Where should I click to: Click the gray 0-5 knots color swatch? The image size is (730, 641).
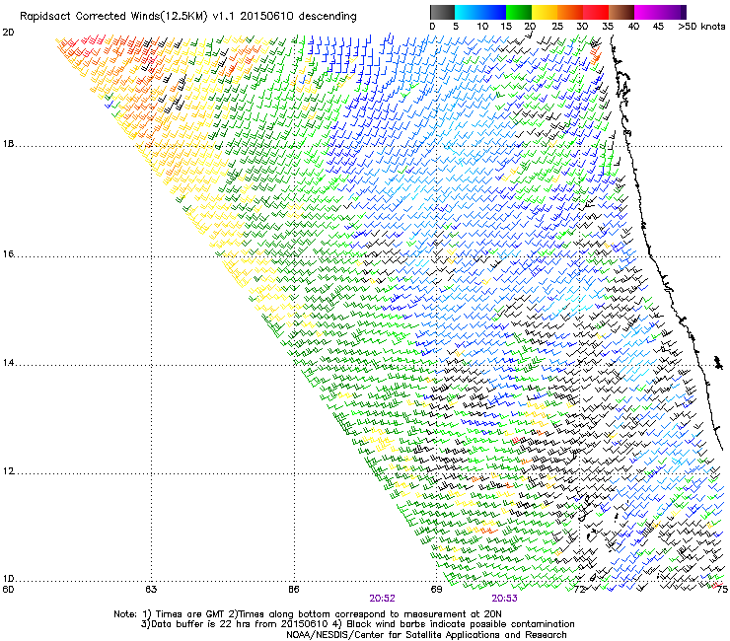[x=442, y=12]
